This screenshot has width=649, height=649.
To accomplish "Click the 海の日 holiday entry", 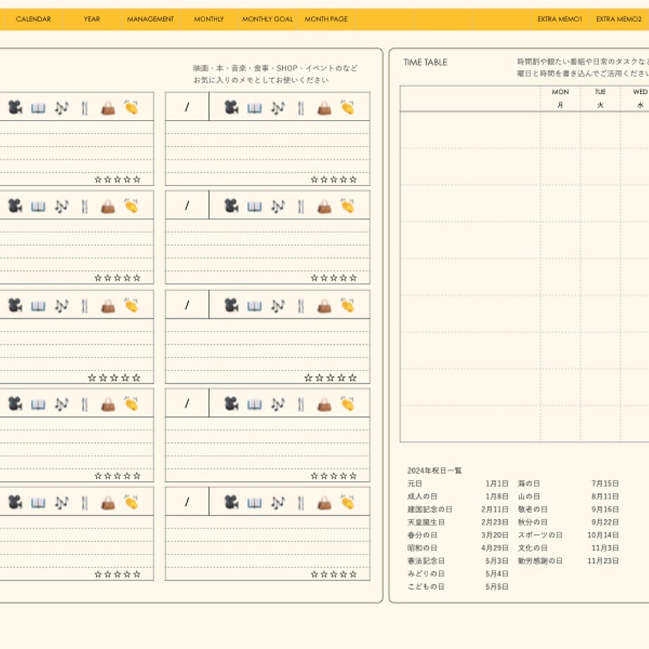I will [x=528, y=483].
